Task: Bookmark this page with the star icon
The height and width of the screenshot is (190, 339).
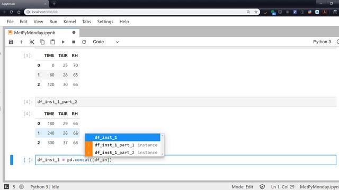Action: (256, 12)
